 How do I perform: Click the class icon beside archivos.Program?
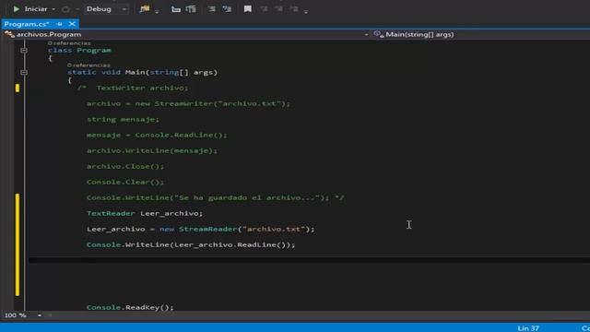pos(9,34)
